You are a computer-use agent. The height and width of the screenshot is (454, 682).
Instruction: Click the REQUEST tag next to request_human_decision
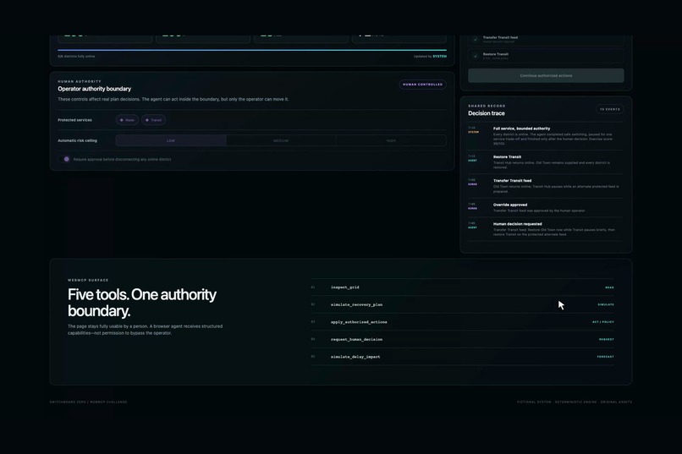click(x=607, y=339)
